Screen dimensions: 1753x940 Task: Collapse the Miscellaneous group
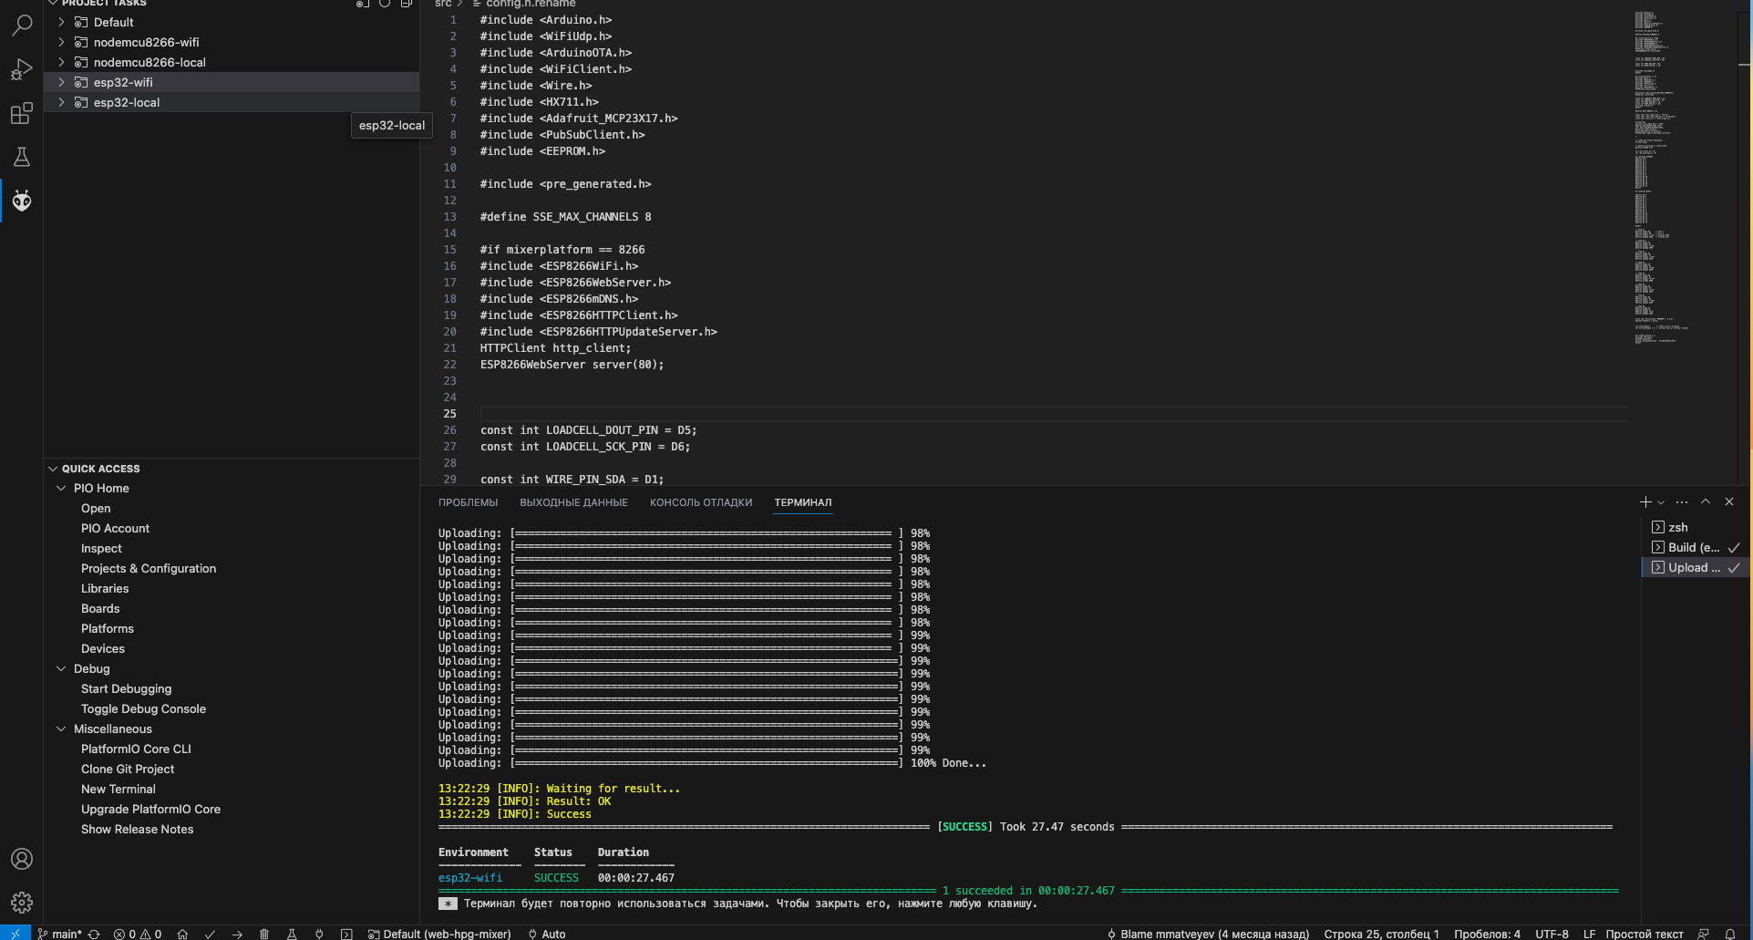click(61, 729)
